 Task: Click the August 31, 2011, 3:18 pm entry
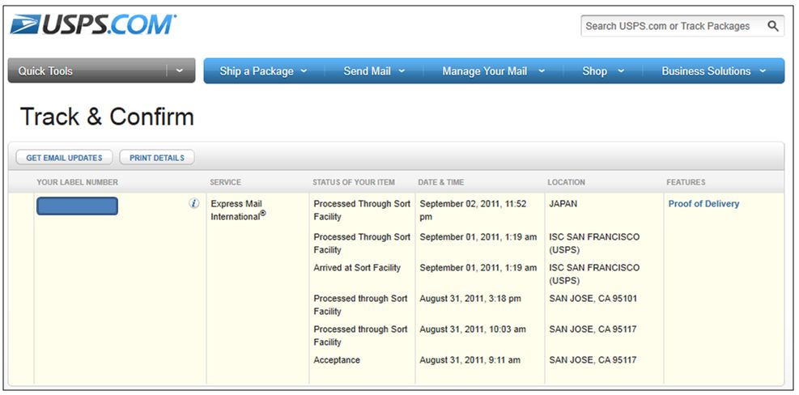(x=470, y=298)
